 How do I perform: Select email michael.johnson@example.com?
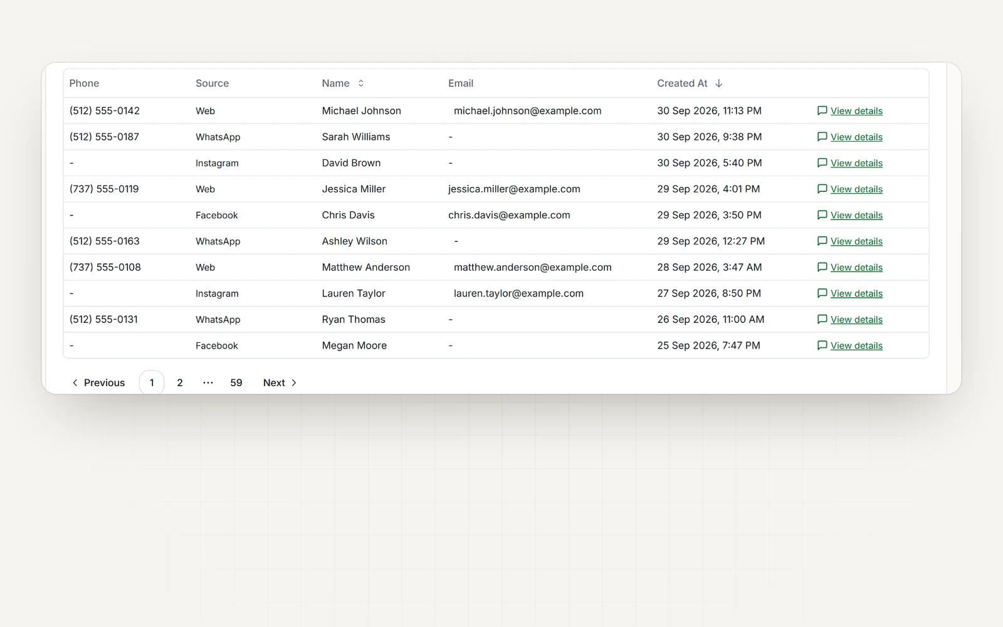point(527,111)
